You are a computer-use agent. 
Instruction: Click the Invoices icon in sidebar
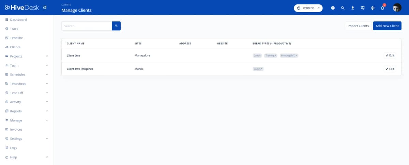click(7, 130)
